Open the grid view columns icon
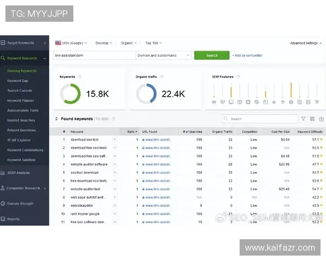This screenshot has width=326, height=261. [312, 119]
